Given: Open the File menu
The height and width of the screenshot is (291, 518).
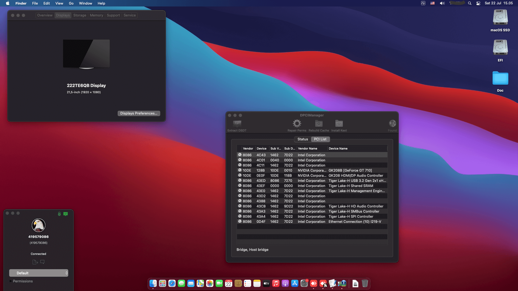Looking at the screenshot, I should pyautogui.click(x=35, y=3).
